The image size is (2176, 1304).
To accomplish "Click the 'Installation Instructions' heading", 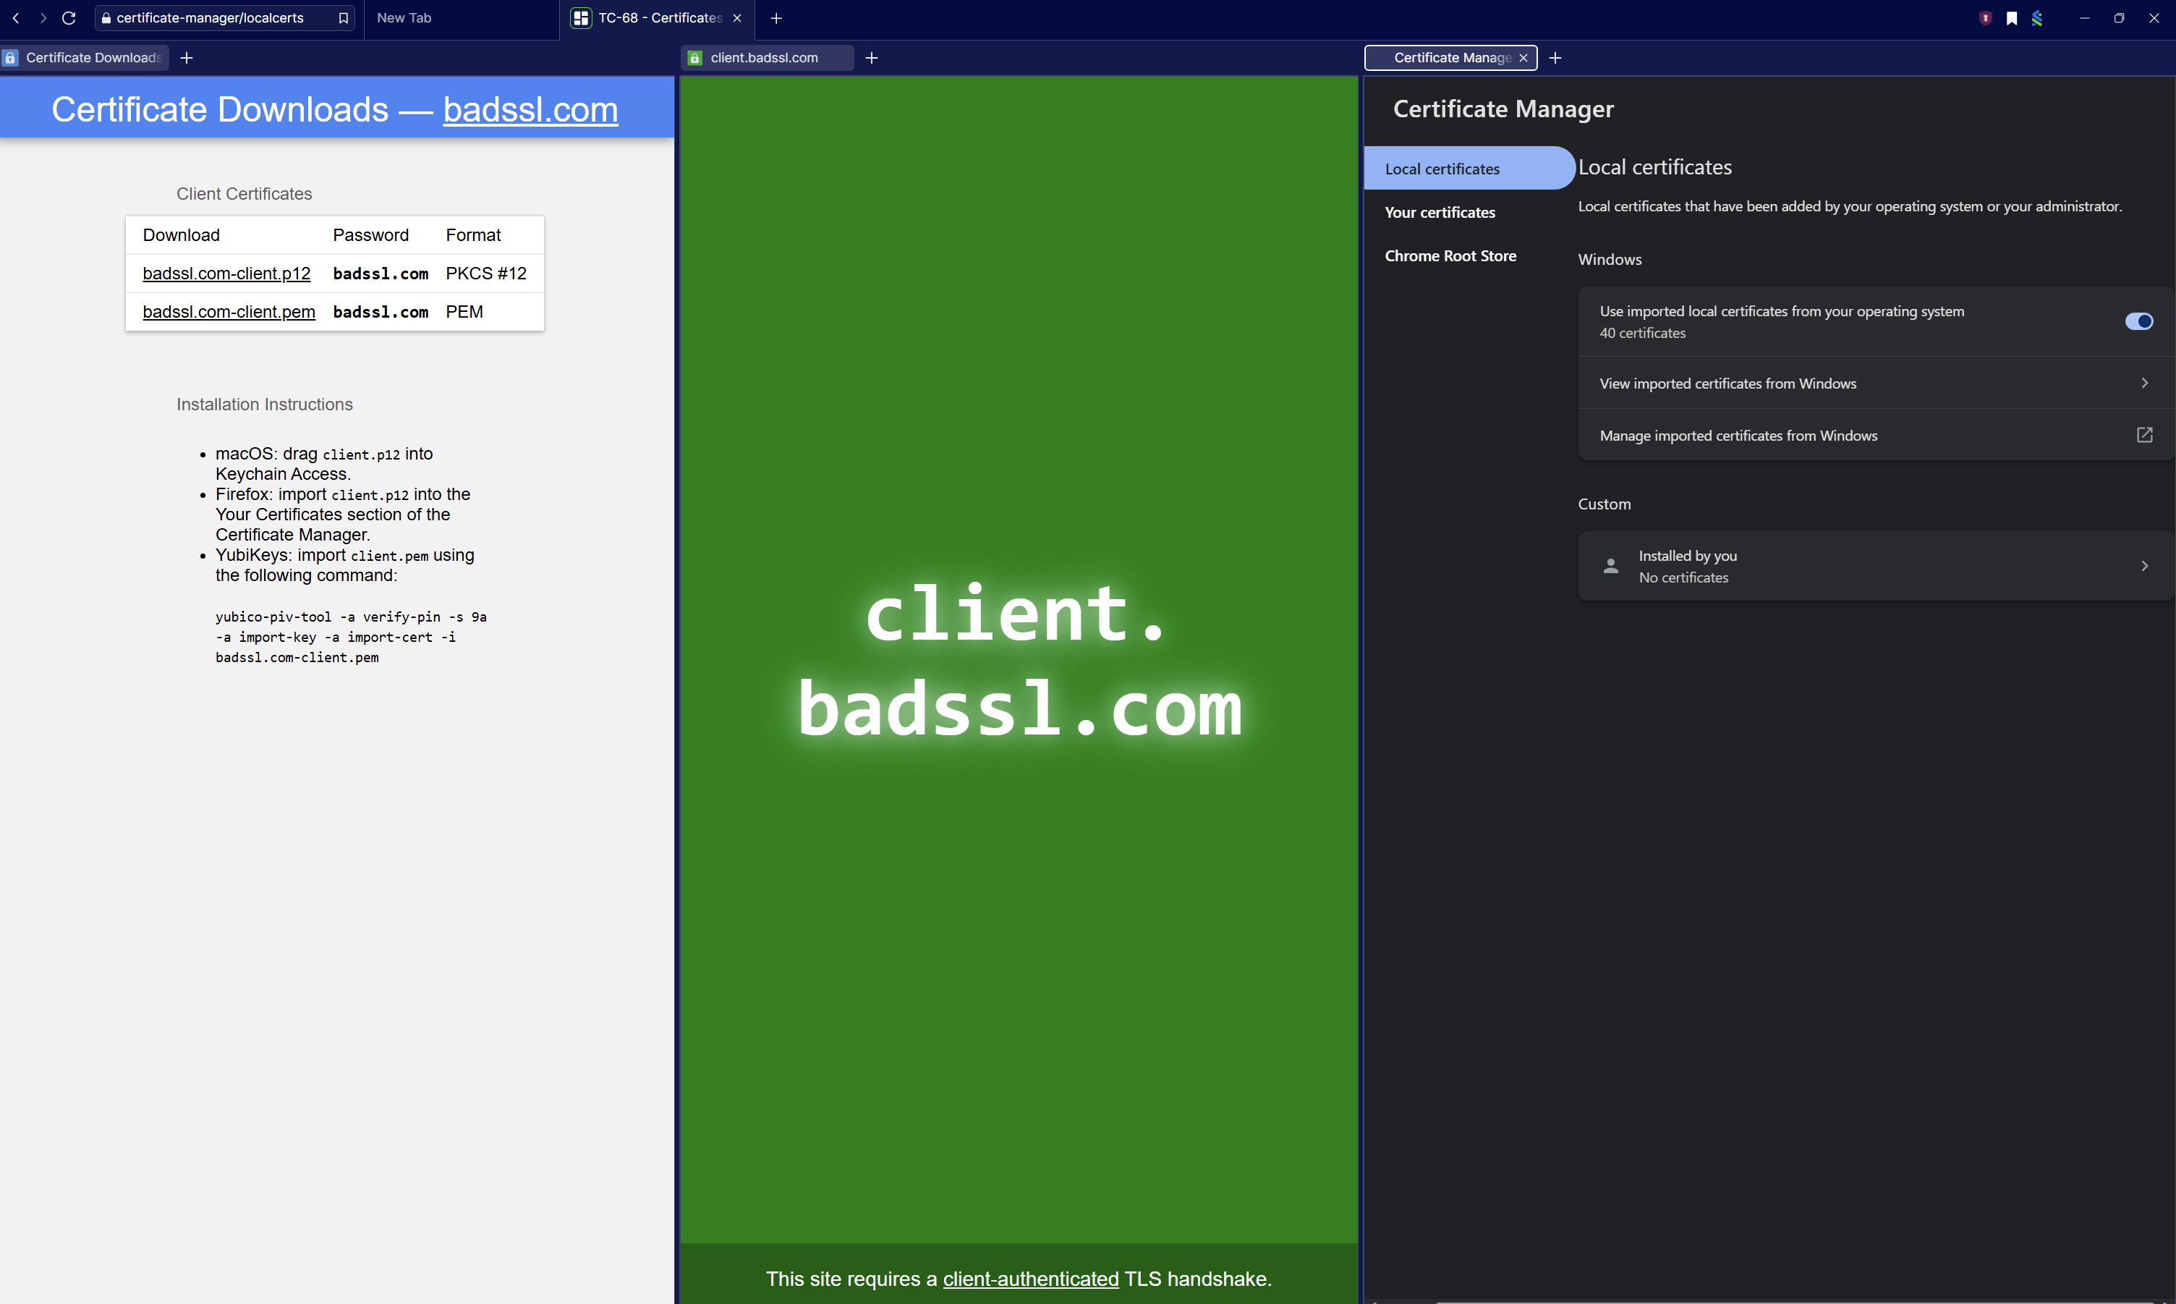I will [264, 405].
